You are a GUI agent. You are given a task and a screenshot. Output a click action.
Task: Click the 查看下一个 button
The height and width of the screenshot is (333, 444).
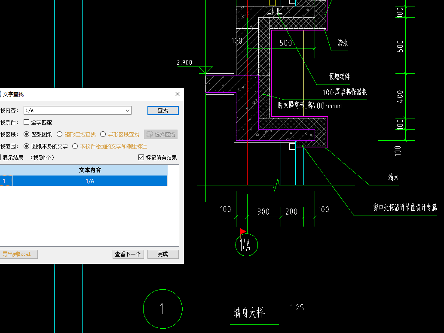click(x=128, y=254)
